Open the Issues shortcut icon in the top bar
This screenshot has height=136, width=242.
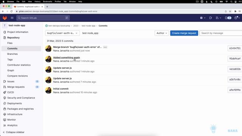coord(210,18)
